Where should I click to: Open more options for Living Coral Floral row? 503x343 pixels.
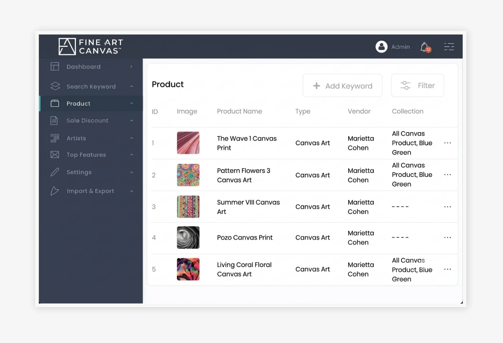coord(447,269)
